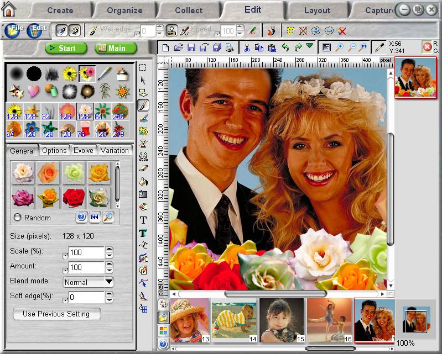Viewport: 442px width, 354px height.
Task: Select the paintbrush tool in vertical toolbar
Action: [x=143, y=105]
